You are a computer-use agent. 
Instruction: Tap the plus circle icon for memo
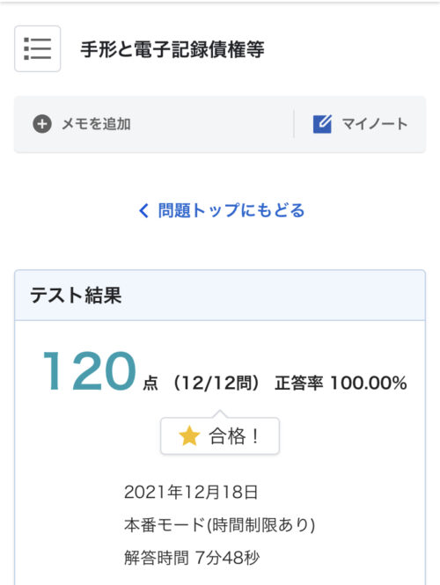[42, 124]
